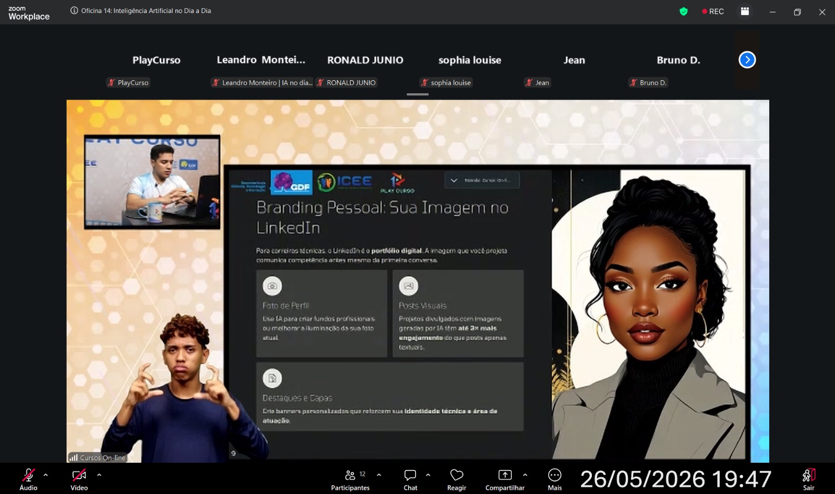Expand video options arrow next to Vídeo
This screenshot has width=835, height=494.
coord(99,475)
